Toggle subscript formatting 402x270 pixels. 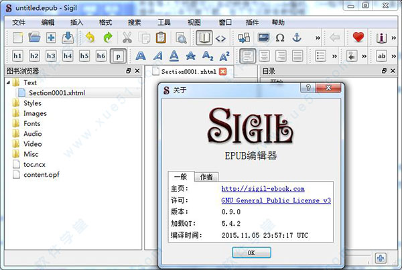click(208, 56)
